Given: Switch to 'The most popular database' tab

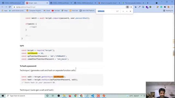Looking at the screenshot, I should 133,3.
